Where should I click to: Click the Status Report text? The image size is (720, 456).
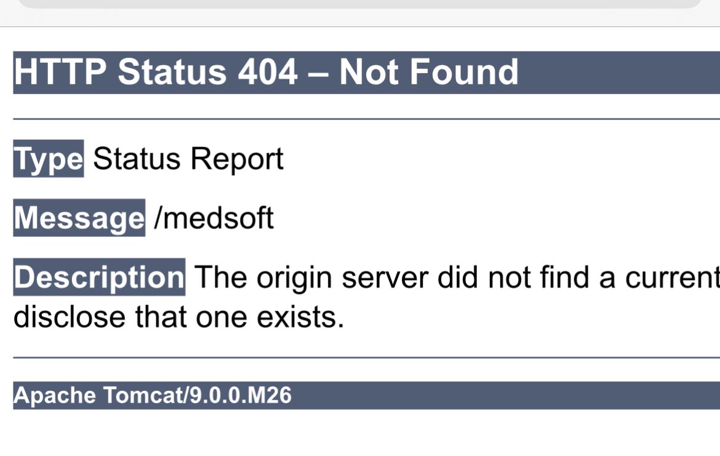(x=188, y=159)
